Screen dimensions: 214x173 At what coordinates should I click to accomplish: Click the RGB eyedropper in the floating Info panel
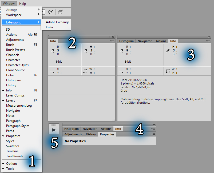click(x=52, y=51)
